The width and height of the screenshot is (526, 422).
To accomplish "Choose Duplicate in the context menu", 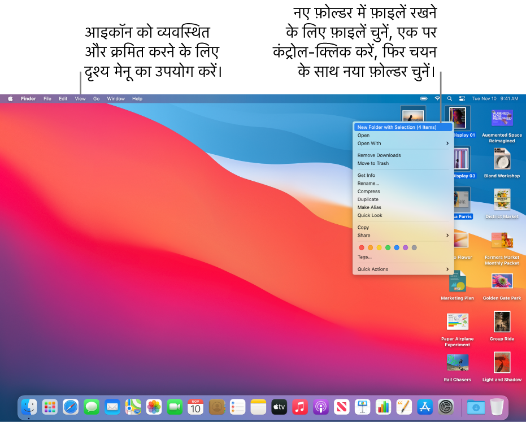I will 403,199.
